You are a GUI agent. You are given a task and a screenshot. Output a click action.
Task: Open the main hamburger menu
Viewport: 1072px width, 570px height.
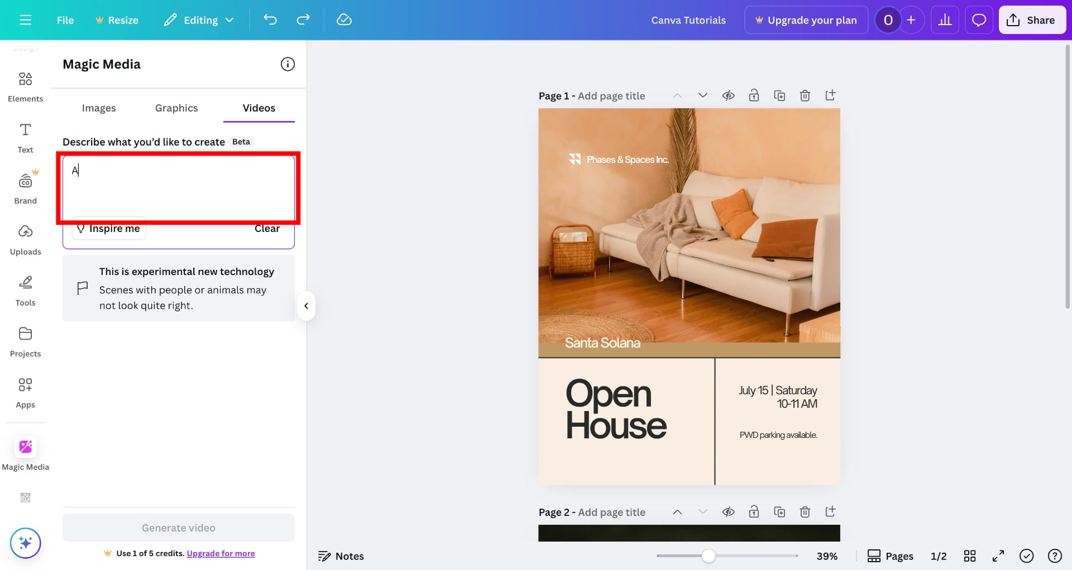(x=25, y=20)
